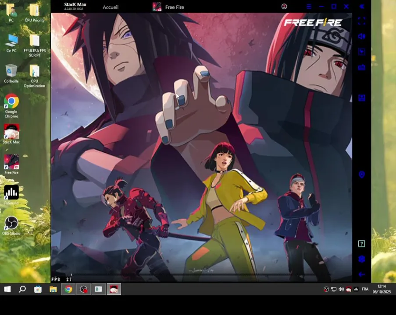Open the keyboard mapping icon in sidebar
This screenshot has width=396, height=315.
[362, 67]
